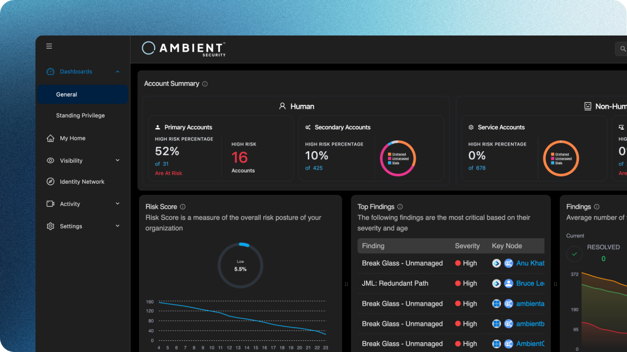Click the green checkmark Resolved icon
The height and width of the screenshot is (352, 627).
click(574, 254)
